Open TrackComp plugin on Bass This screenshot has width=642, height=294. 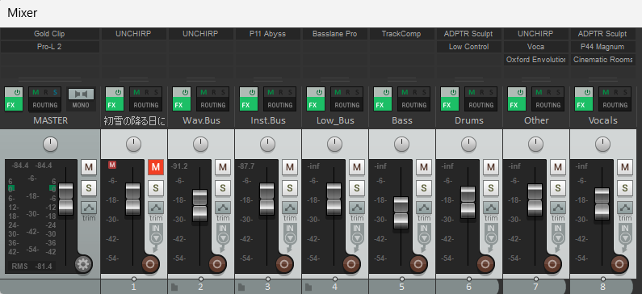401,34
